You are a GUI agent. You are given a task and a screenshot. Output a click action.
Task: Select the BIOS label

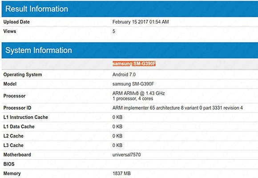9,164
